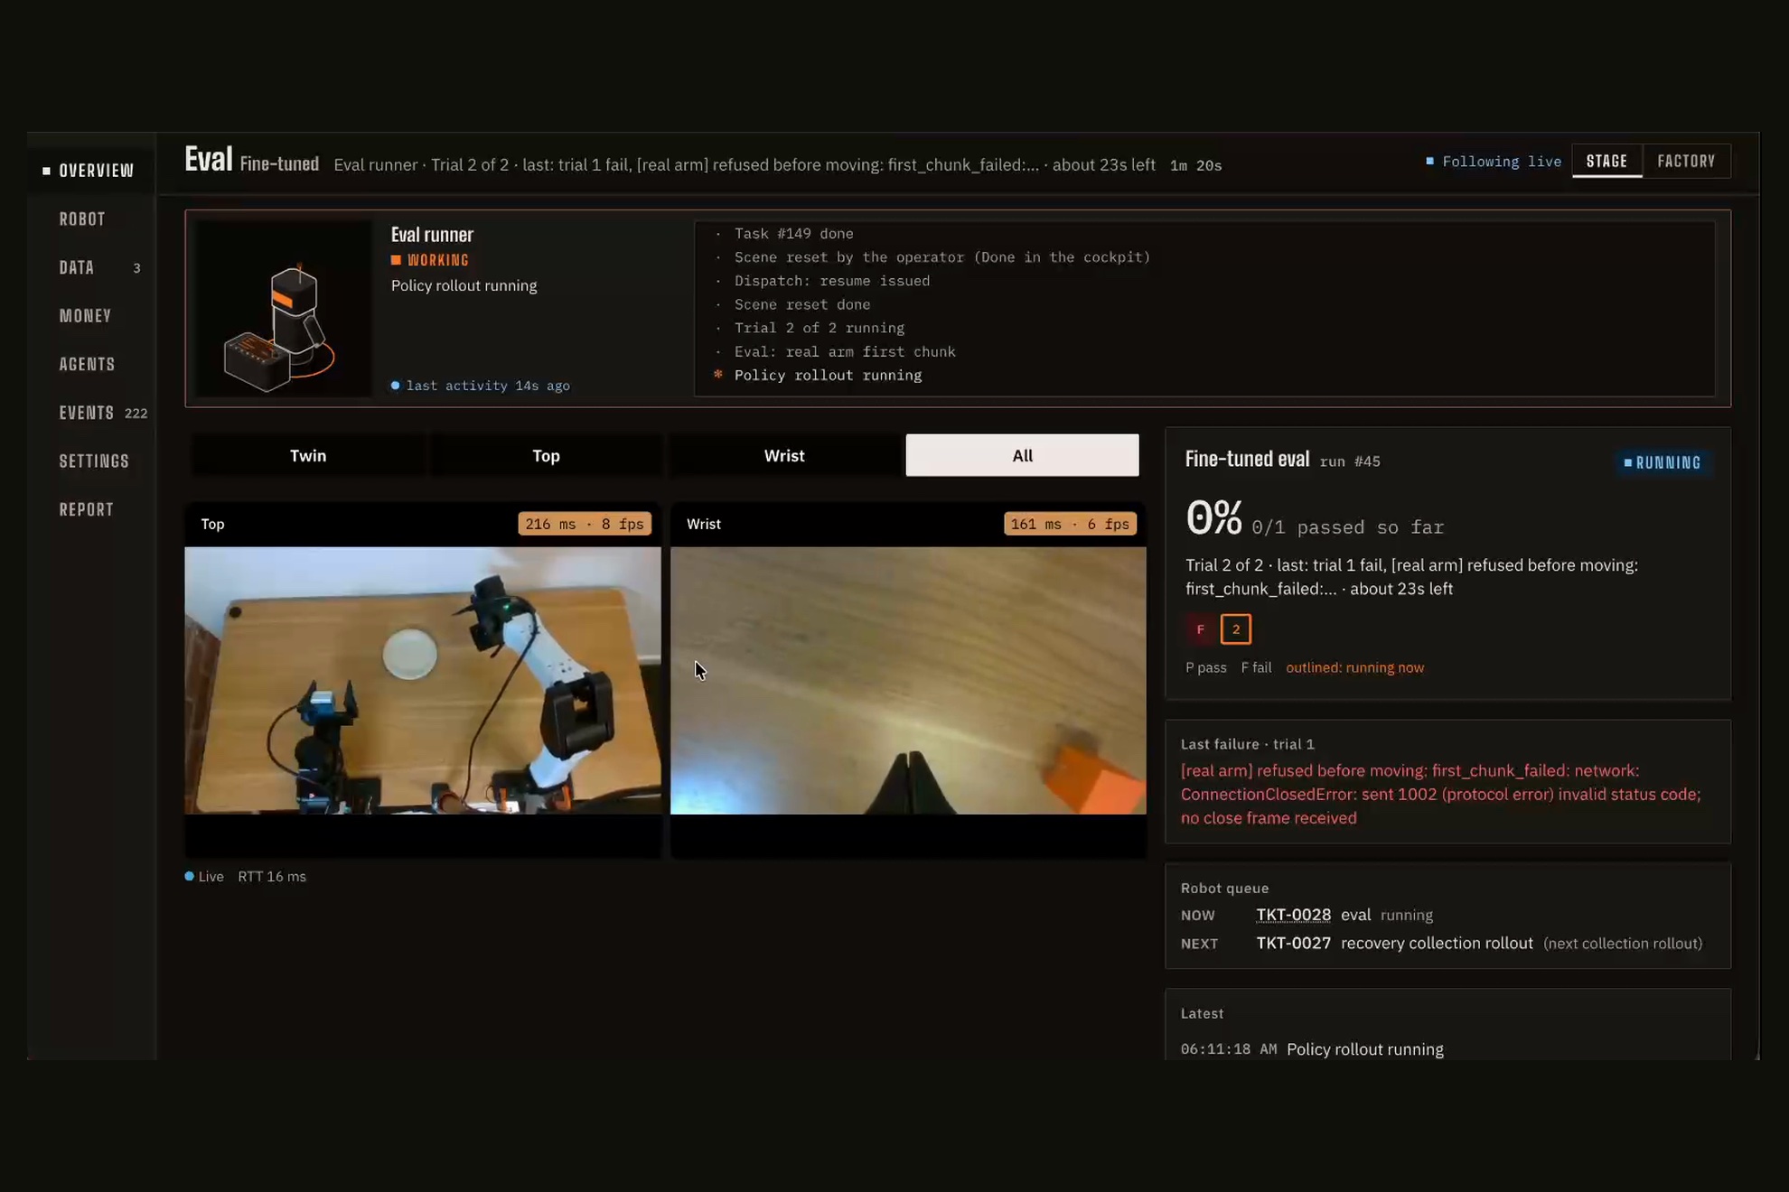Click the Eval runner robot illustration

tap(284, 309)
